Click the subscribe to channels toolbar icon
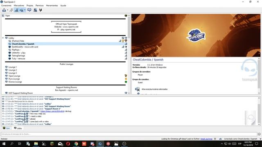Image resolution: width=262 pixels, height=147 pixels. 41,10
